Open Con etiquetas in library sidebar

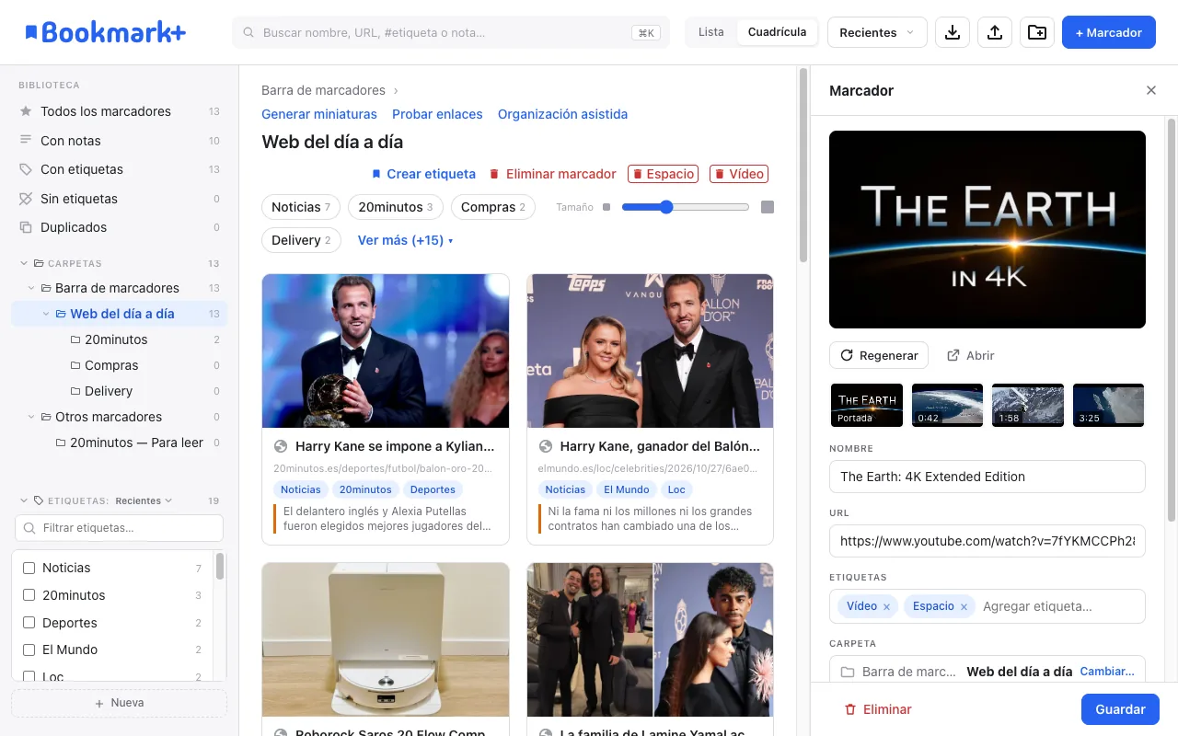point(119,169)
